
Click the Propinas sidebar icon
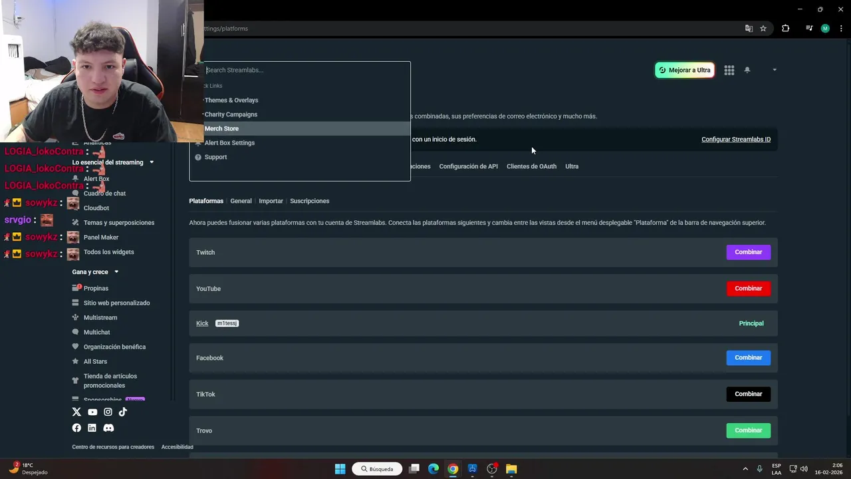click(x=76, y=288)
